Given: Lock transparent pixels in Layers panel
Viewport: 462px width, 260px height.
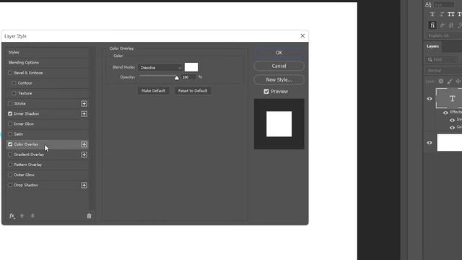Looking at the screenshot, I should (x=441, y=82).
